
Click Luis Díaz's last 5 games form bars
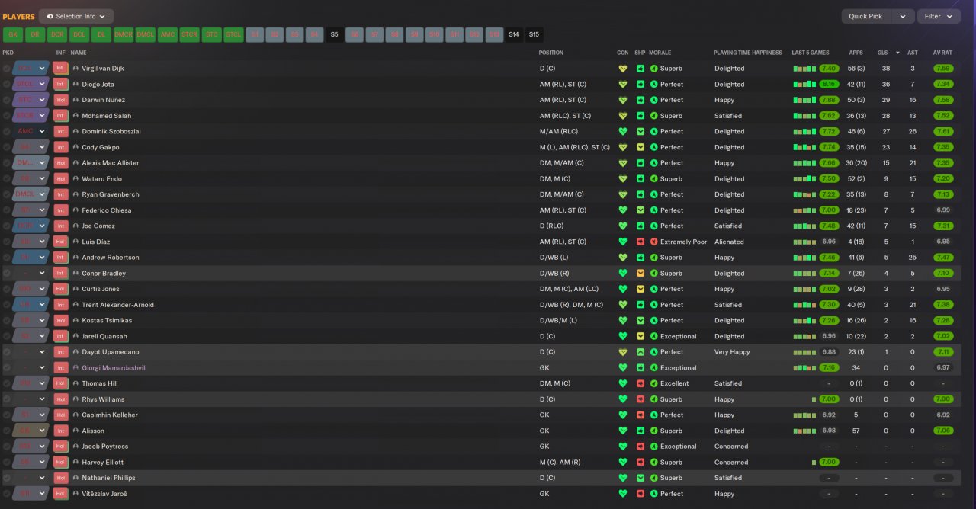coord(804,242)
